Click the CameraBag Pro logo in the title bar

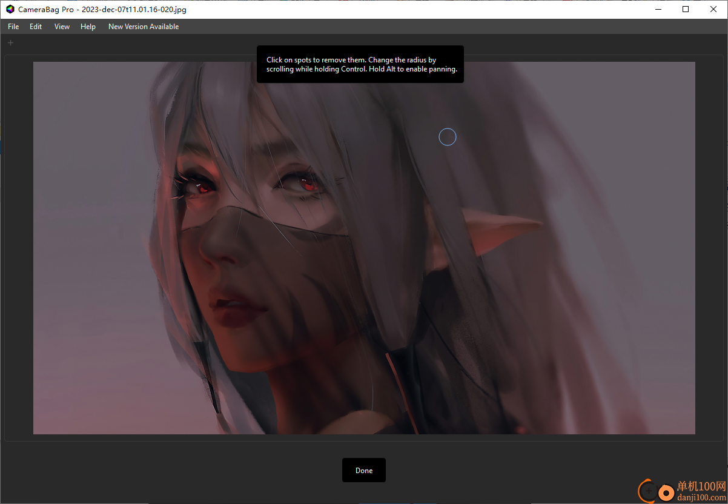(x=10, y=9)
